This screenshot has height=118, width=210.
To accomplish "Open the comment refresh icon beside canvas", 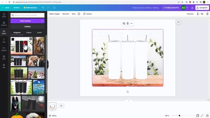I will coord(178,22).
